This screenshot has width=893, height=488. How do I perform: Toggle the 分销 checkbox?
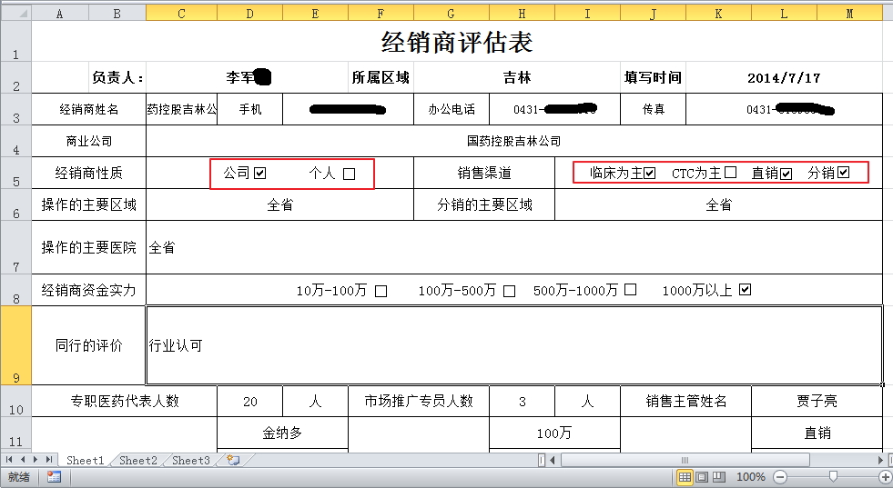point(844,172)
